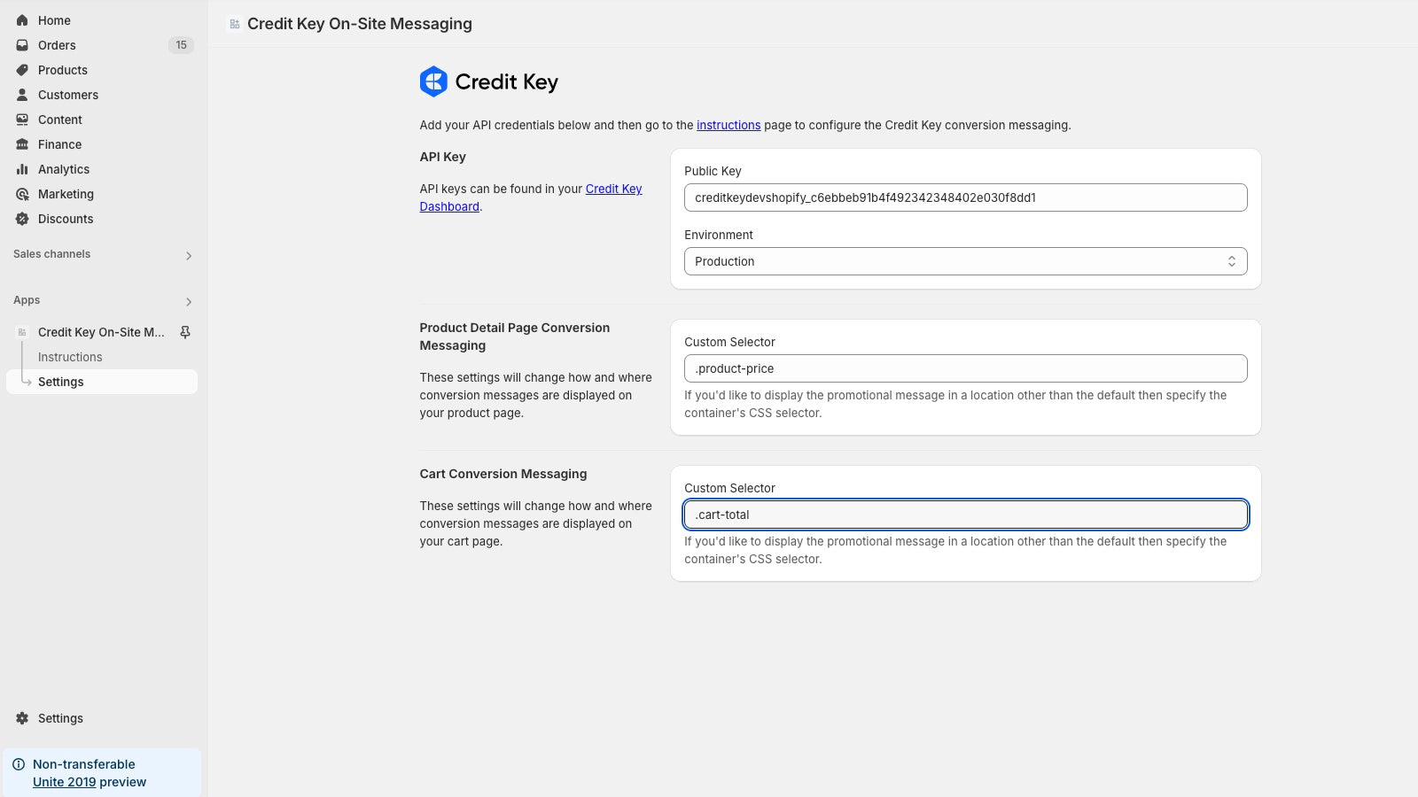This screenshot has height=797, width=1418.
Task: Open Credit Key On-Site M... app entry
Action: click(x=101, y=332)
